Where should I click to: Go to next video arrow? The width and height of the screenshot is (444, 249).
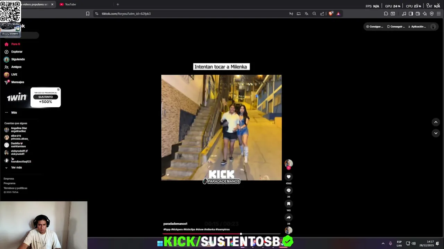[x=436, y=133]
